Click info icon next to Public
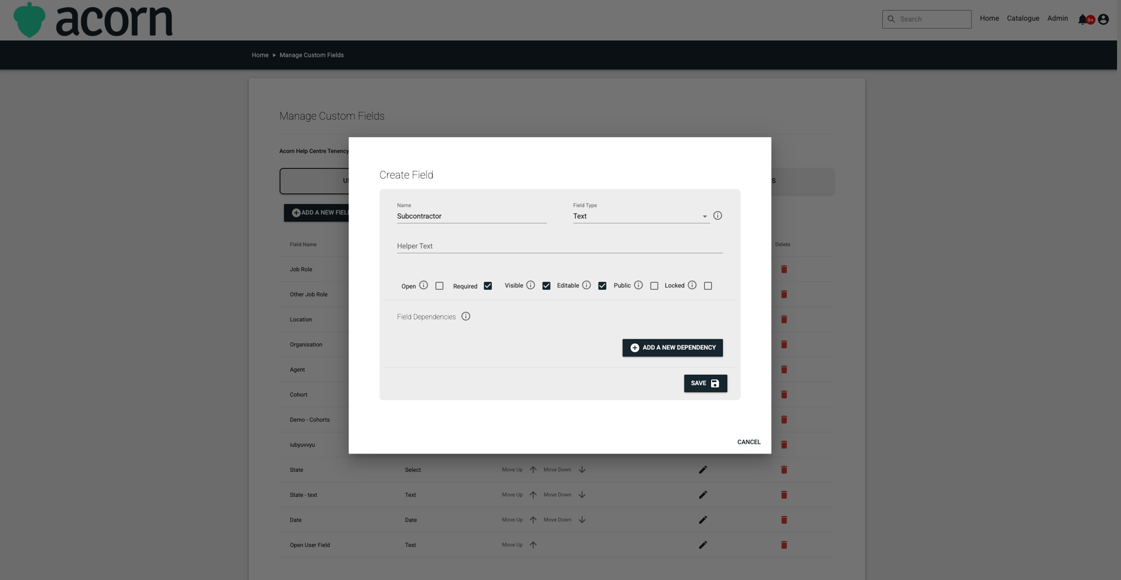The image size is (1121, 580). 638,285
